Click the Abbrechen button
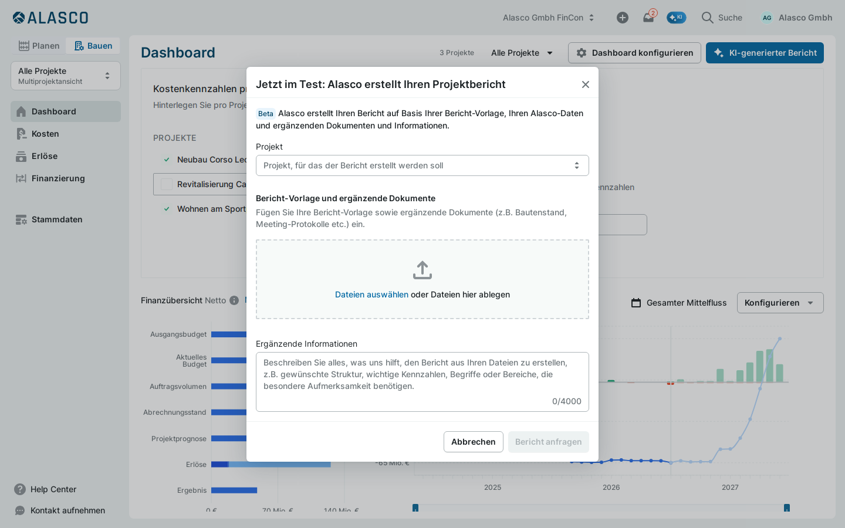The image size is (845, 528). (474, 442)
